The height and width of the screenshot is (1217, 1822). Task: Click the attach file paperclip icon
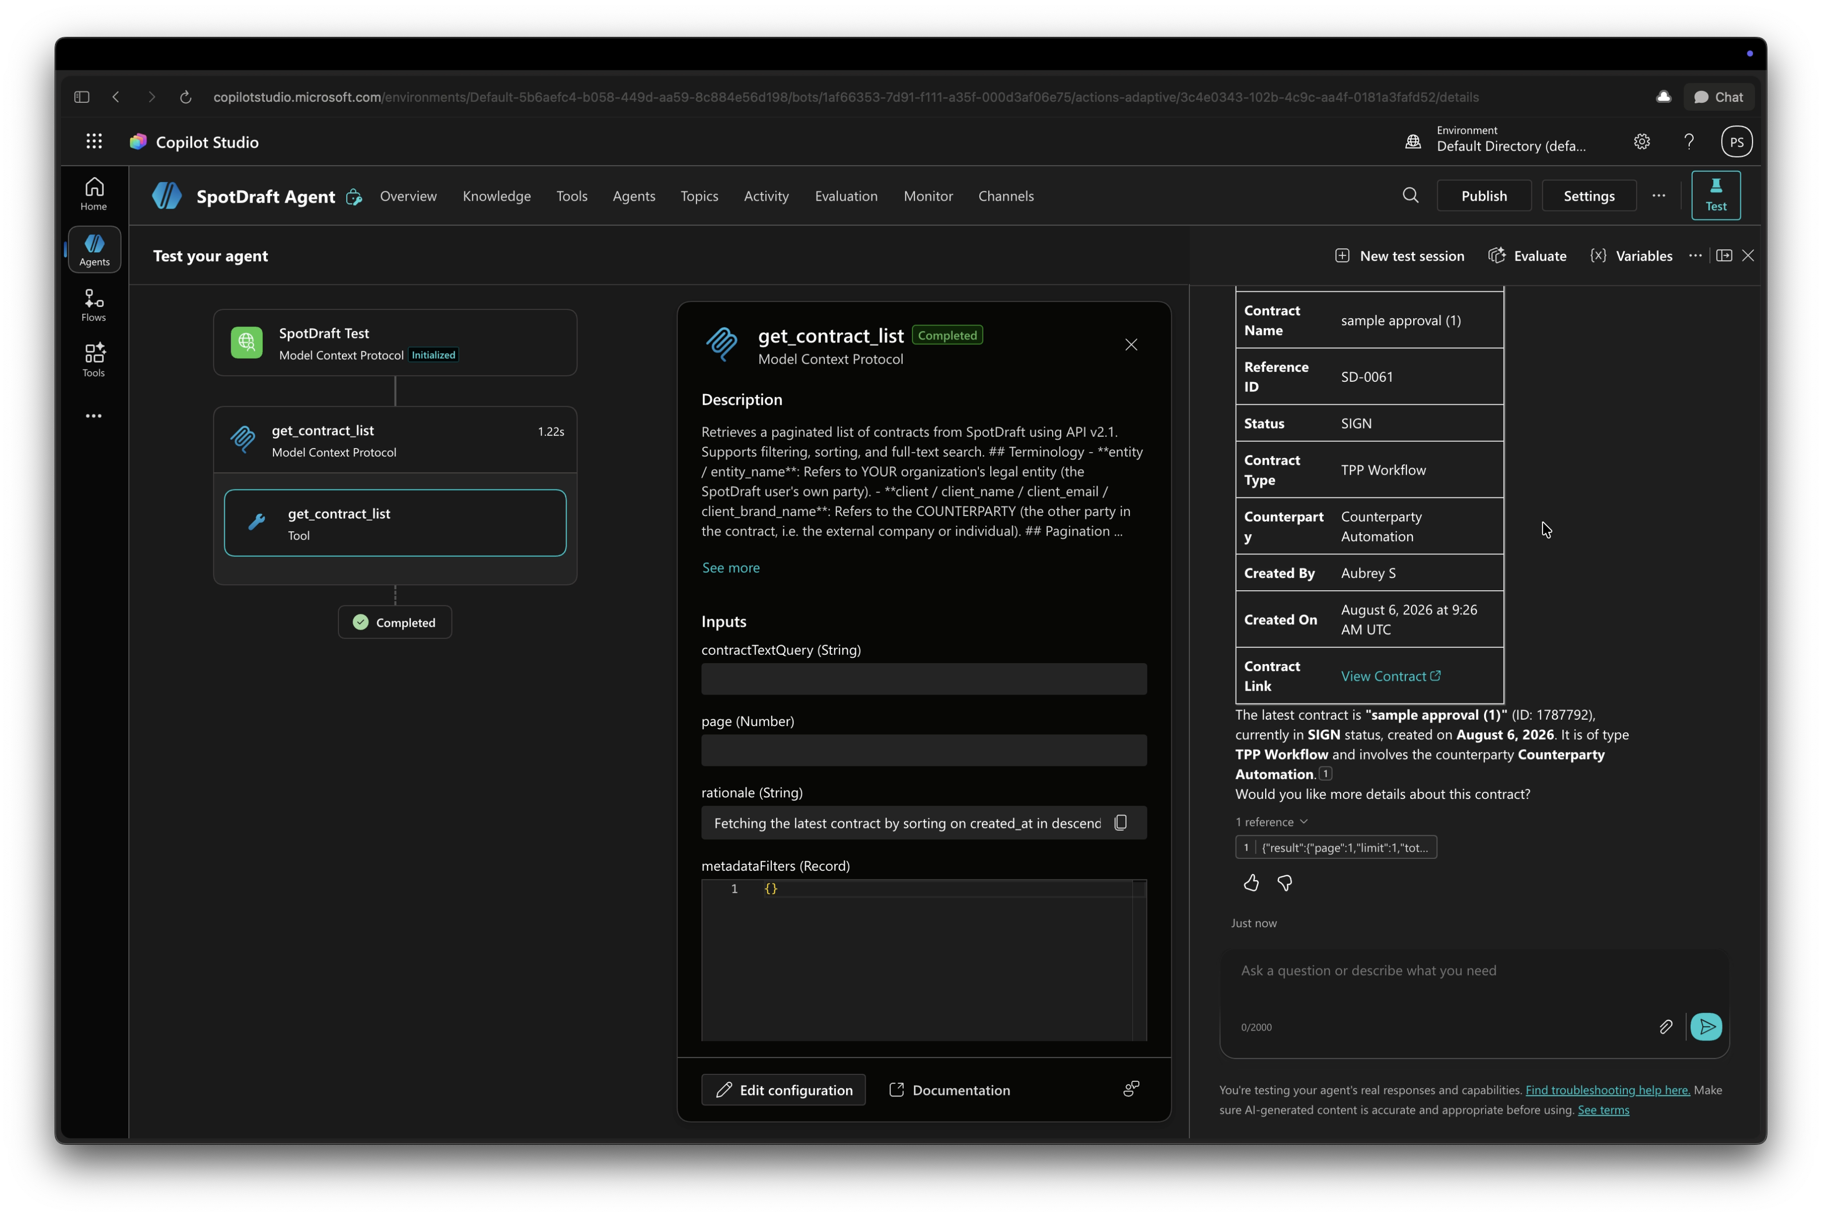coord(1665,1027)
